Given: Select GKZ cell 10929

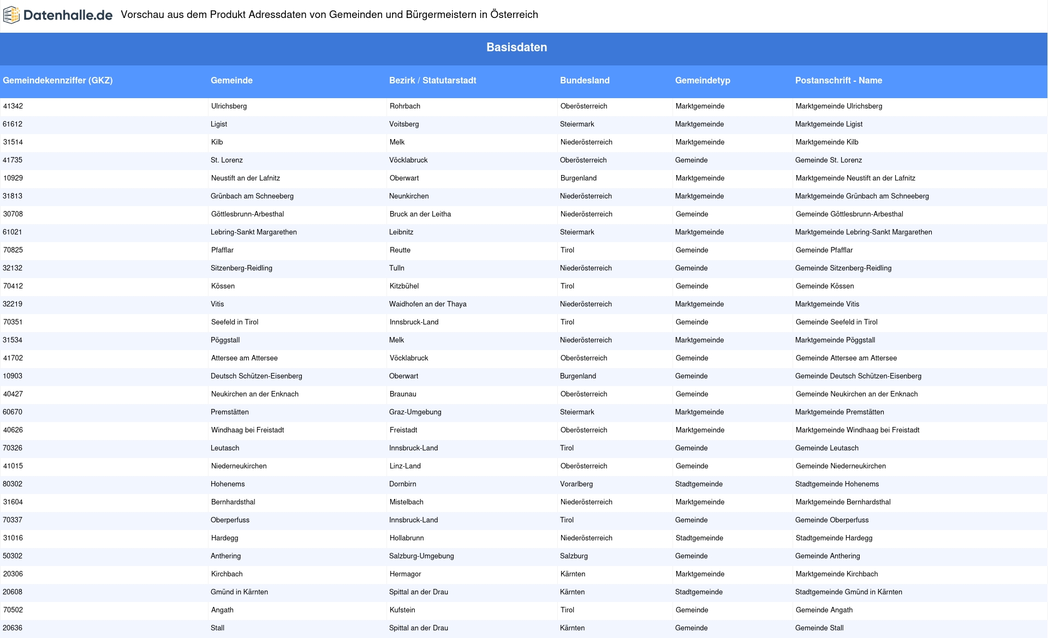Looking at the screenshot, I should (104, 178).
